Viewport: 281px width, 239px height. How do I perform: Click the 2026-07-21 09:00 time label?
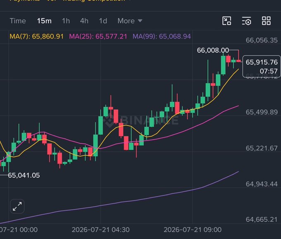click(x=193, y=229)
